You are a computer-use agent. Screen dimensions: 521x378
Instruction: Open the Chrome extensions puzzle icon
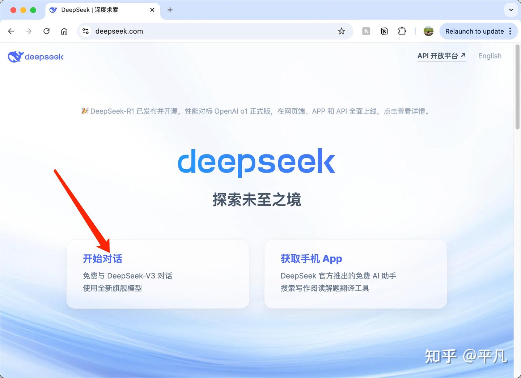click(x=402, y=31)
